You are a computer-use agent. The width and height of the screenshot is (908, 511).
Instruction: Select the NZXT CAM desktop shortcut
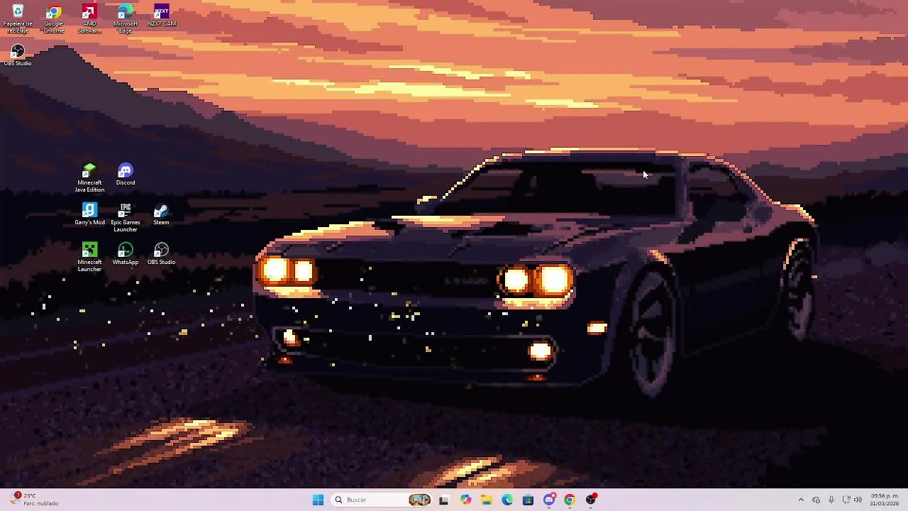click(161, 16)
